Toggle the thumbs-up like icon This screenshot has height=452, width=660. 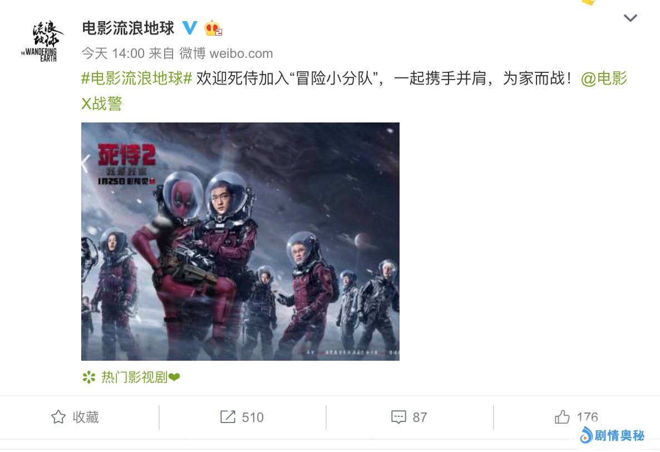[x=562, y=417]
